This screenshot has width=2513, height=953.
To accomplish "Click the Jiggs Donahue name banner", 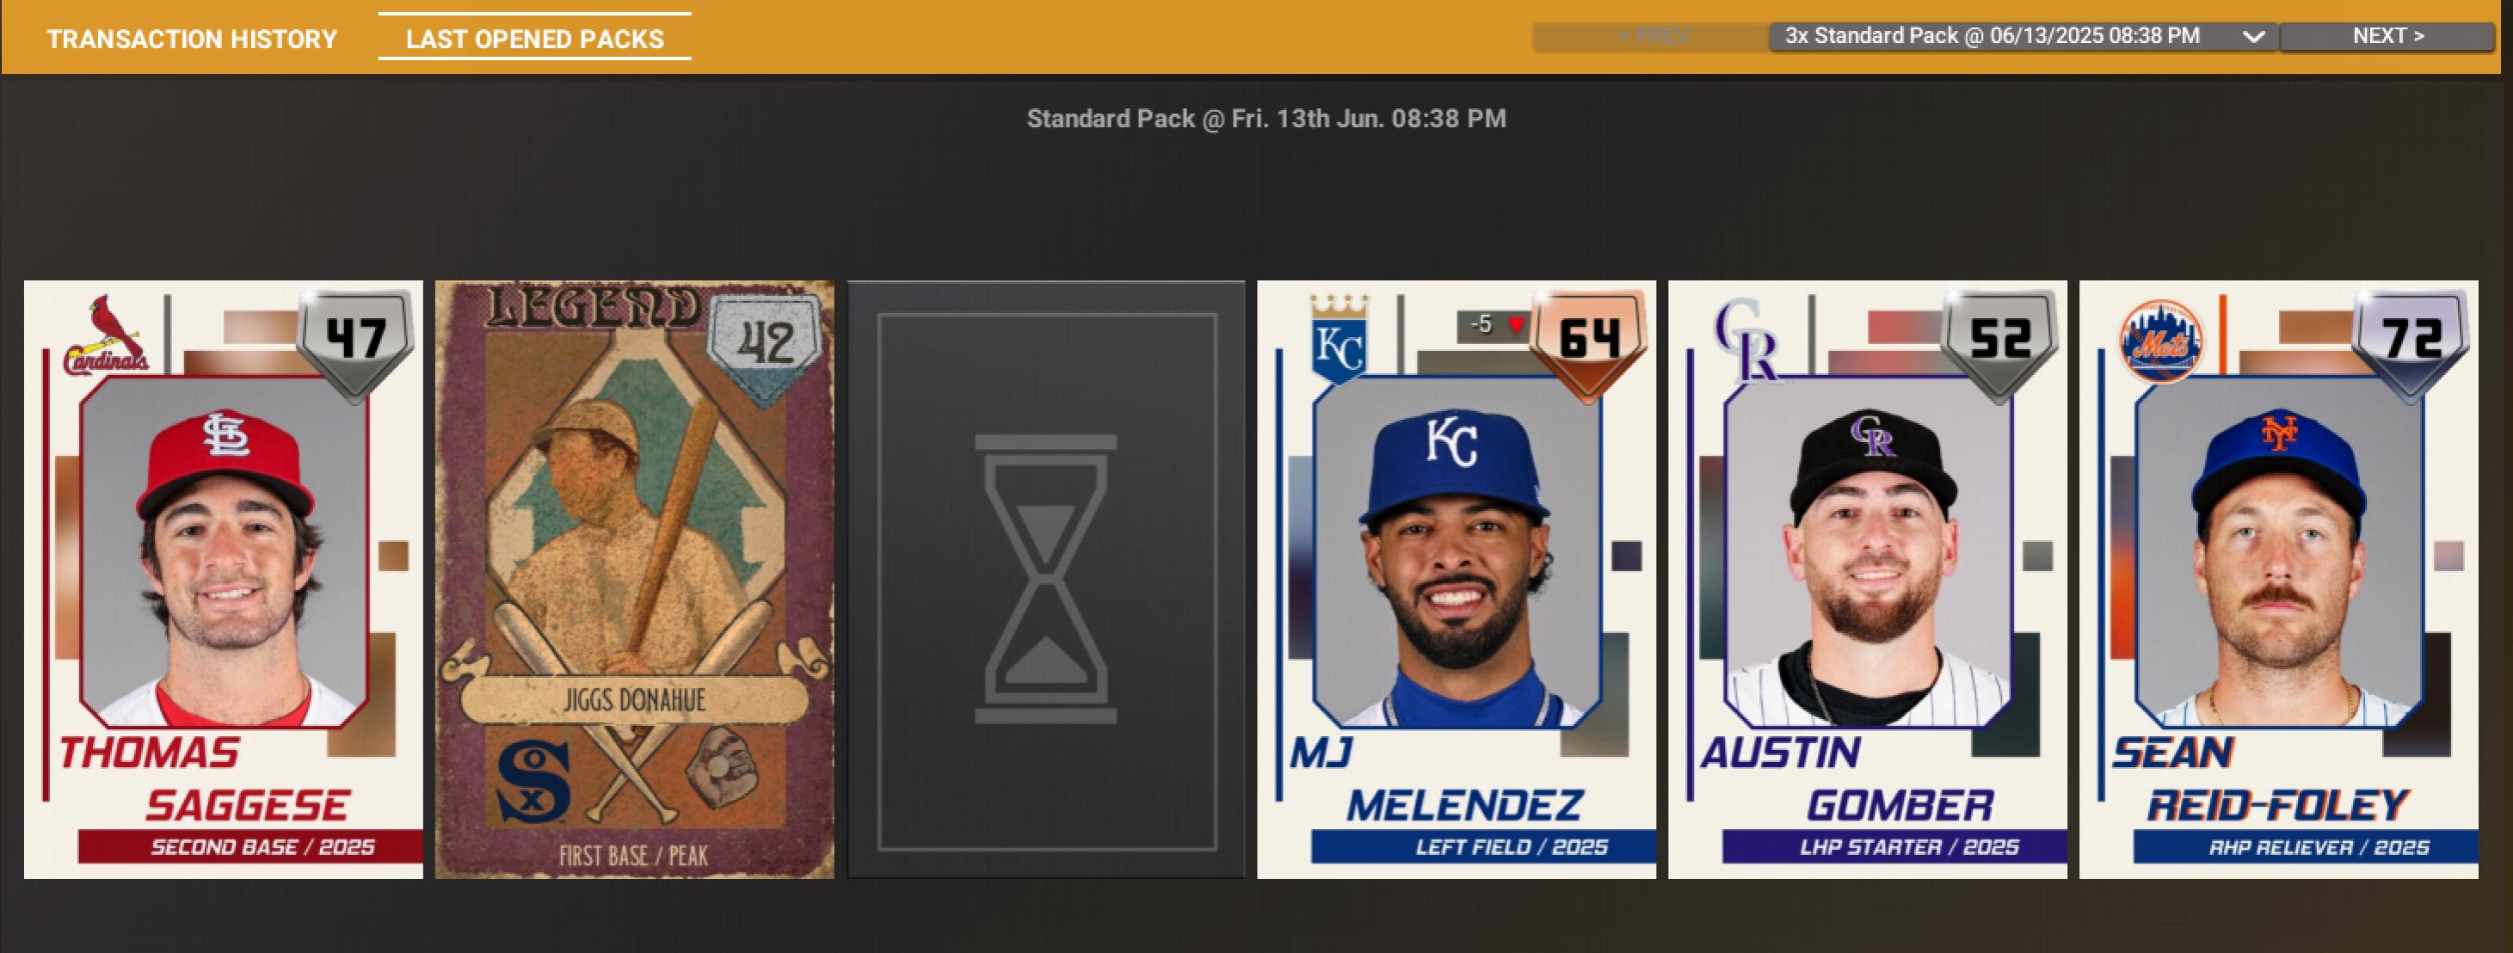I will tap(634, 699).
